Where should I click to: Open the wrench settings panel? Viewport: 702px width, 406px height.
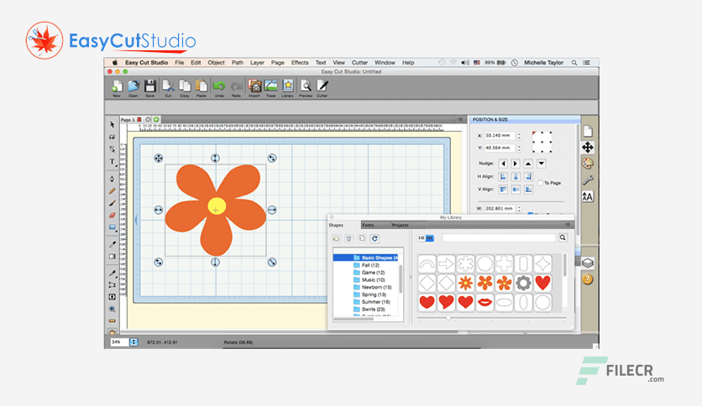point(588,180)
